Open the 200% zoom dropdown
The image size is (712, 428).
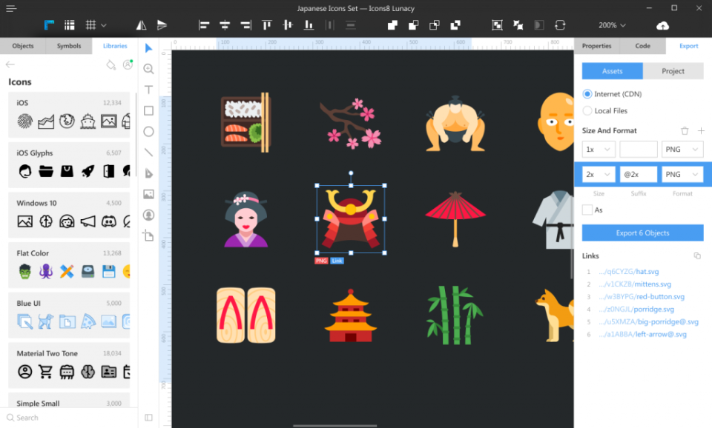pyautogui.click(x=610, y=24)
